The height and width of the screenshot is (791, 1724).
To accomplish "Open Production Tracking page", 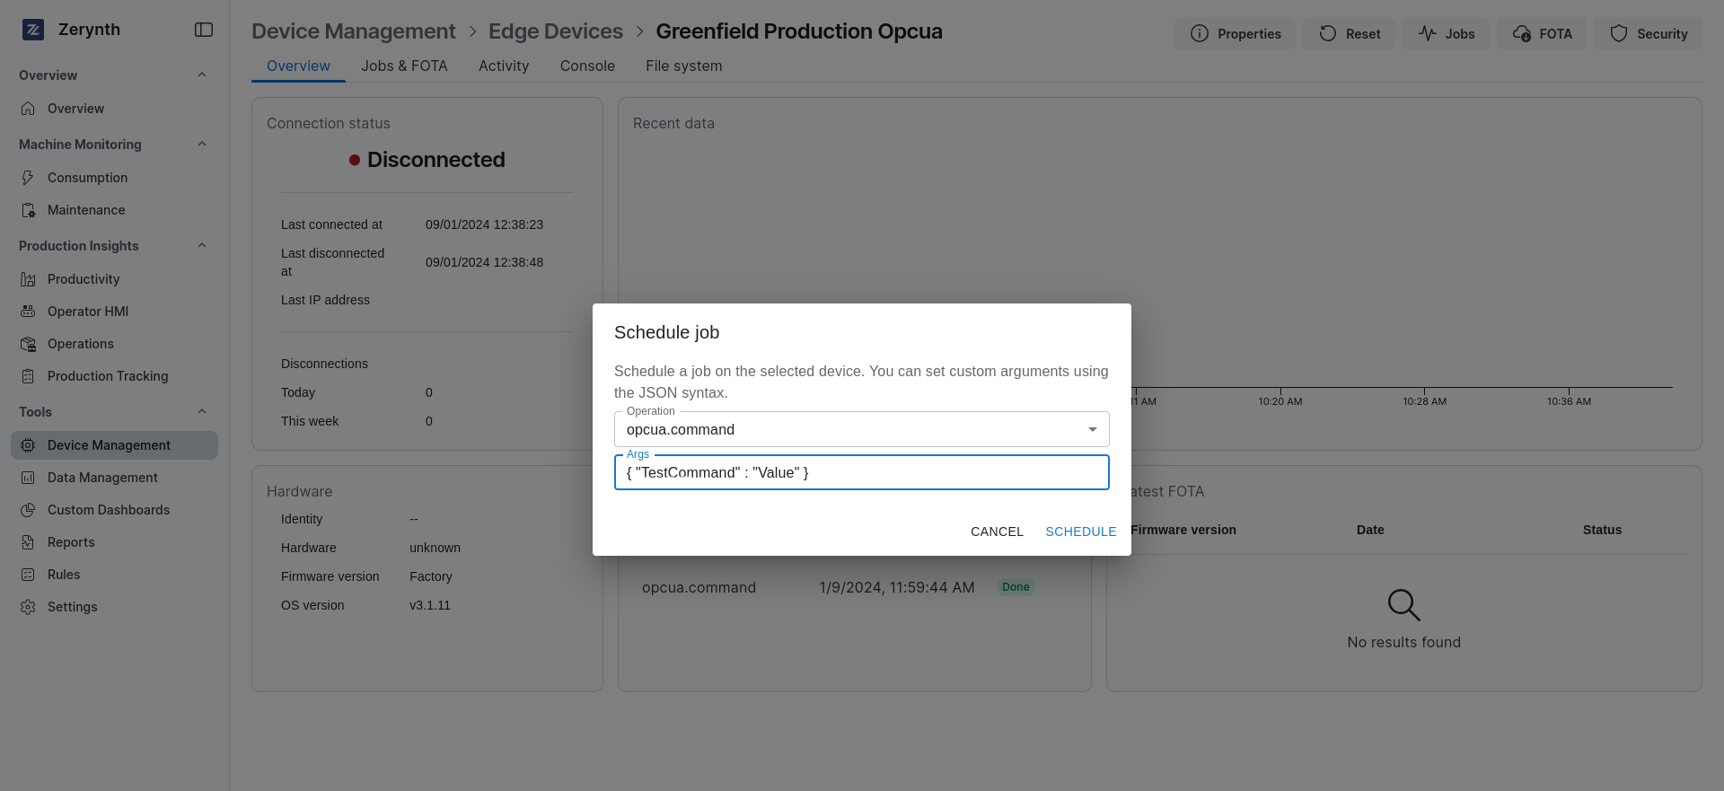I will 114,376.
